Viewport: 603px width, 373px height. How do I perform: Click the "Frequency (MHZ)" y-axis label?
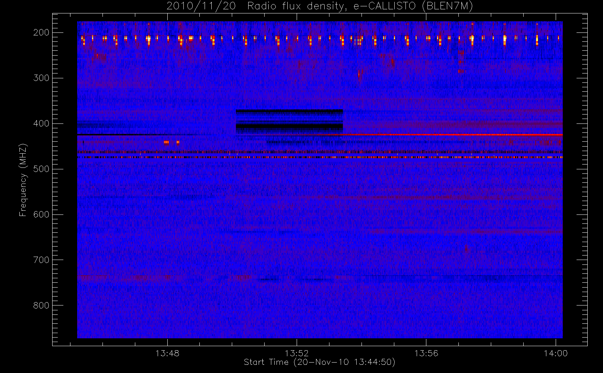pos(23,180)
